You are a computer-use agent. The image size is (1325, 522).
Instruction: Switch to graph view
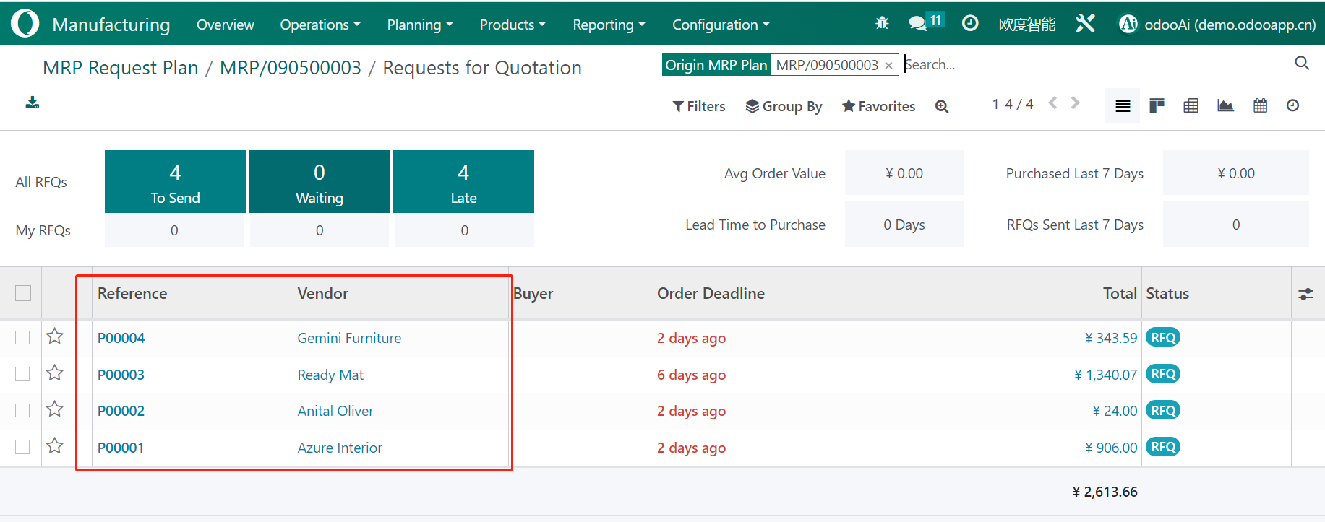click(x=1226, y=106)
